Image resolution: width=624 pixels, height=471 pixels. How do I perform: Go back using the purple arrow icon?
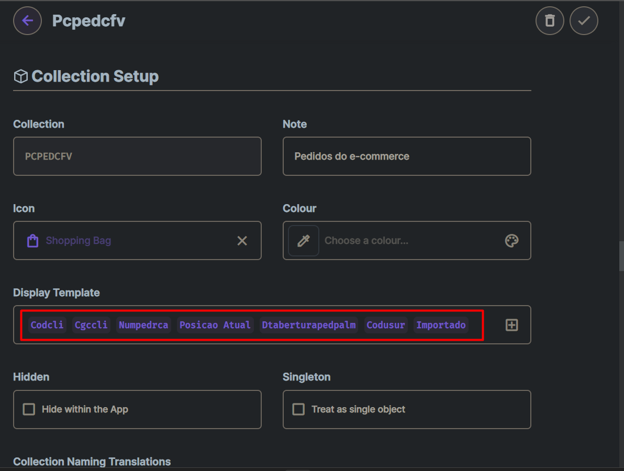27,20
